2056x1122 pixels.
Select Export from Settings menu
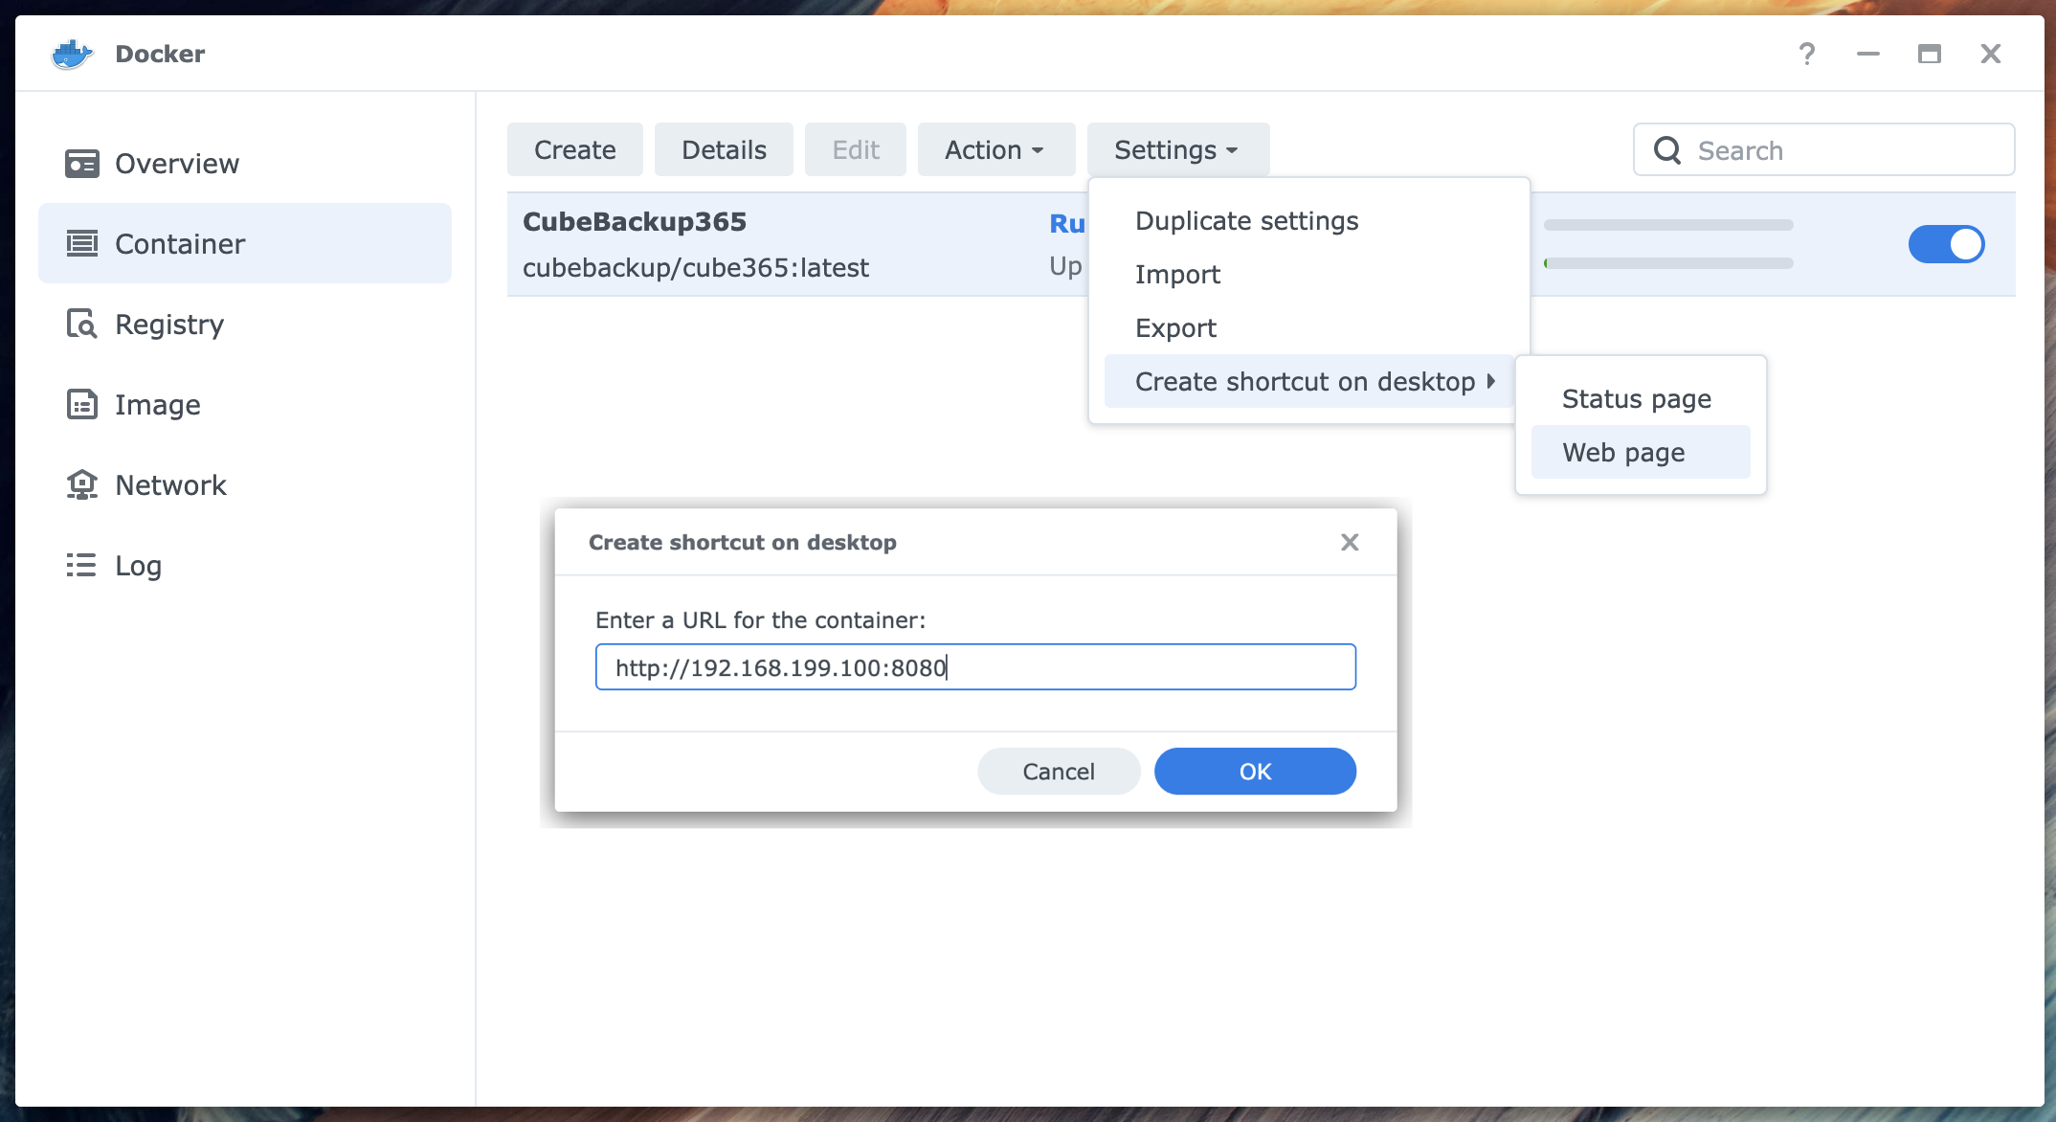coord(1308,328)
